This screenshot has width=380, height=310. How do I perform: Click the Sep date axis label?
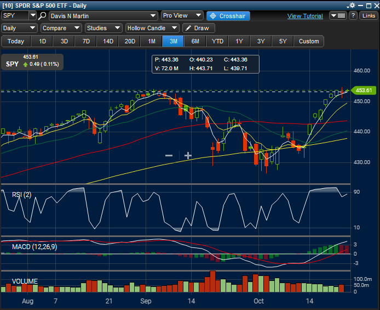(146, 301)
